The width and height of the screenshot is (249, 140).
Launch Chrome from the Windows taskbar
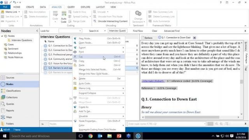coord(90,136)
